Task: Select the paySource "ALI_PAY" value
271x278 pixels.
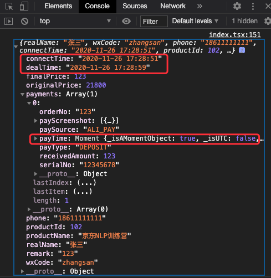Action: click(101, 130)
